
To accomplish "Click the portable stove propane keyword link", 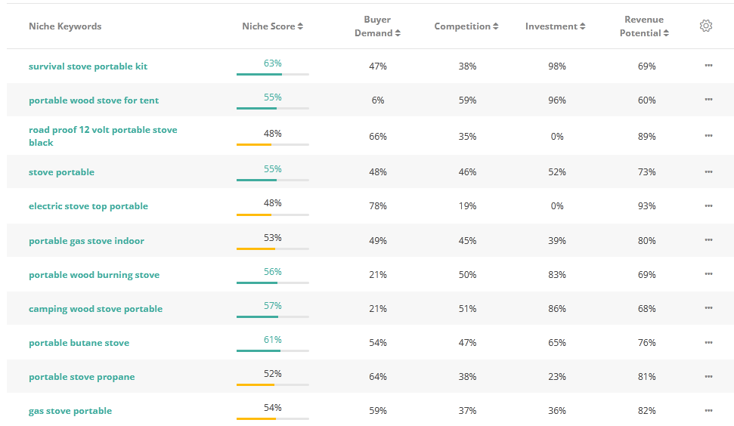I will (x=82, y=377).
